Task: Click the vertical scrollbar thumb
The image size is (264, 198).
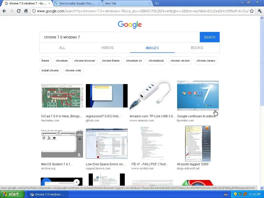Action: click(262, 62)
